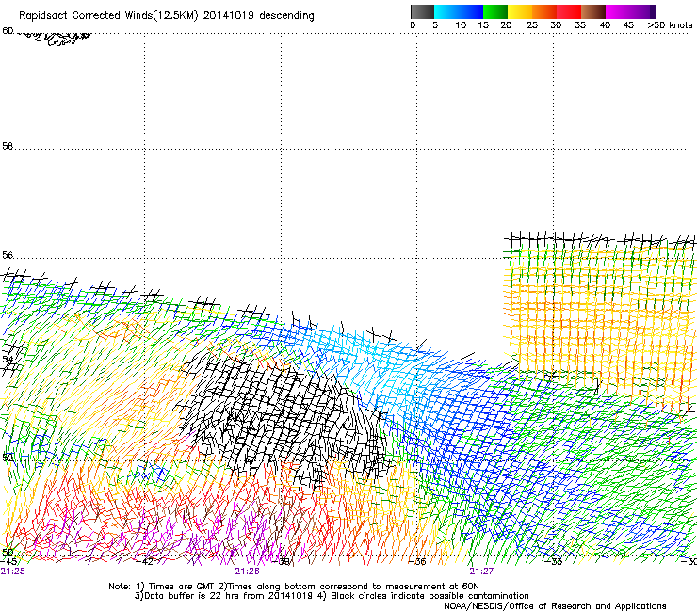697x612 pixels.
Task: Select the brown 35-40 knots color swatch
Action: pos(593,11)
